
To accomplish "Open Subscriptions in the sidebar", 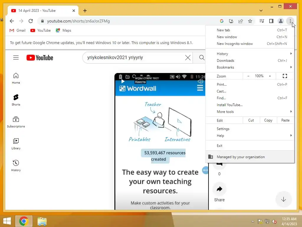I will (16, 122).
